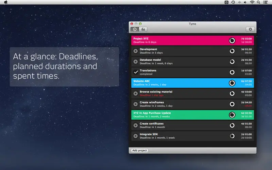Toggle the Translations completed checkmark
Image resolution: width=272 pixels, height=170 pixels.
coord(136,72)
